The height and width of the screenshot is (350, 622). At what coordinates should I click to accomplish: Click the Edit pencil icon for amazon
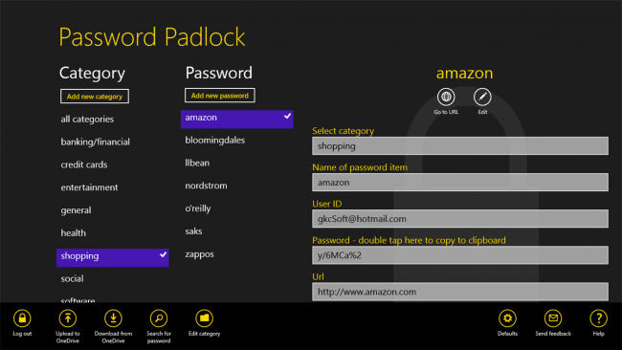coord(482,97)
